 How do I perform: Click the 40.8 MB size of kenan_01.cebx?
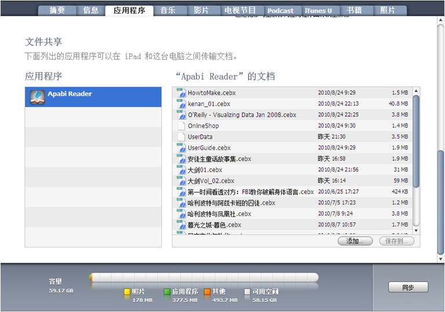[x=399, y=104]
